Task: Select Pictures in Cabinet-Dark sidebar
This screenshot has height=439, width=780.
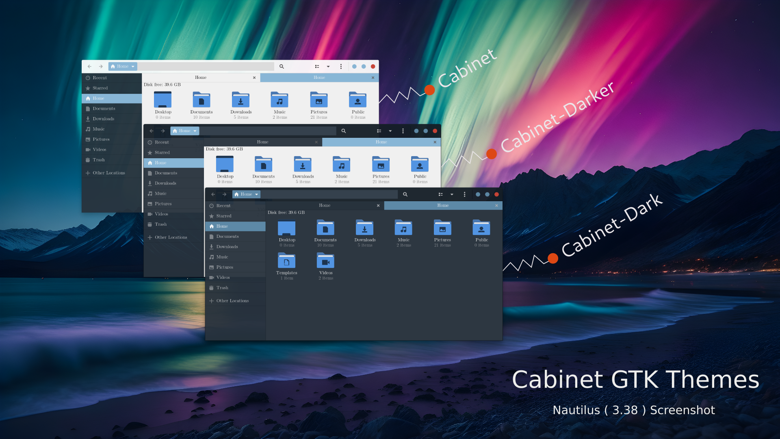Action: (236, 267)
